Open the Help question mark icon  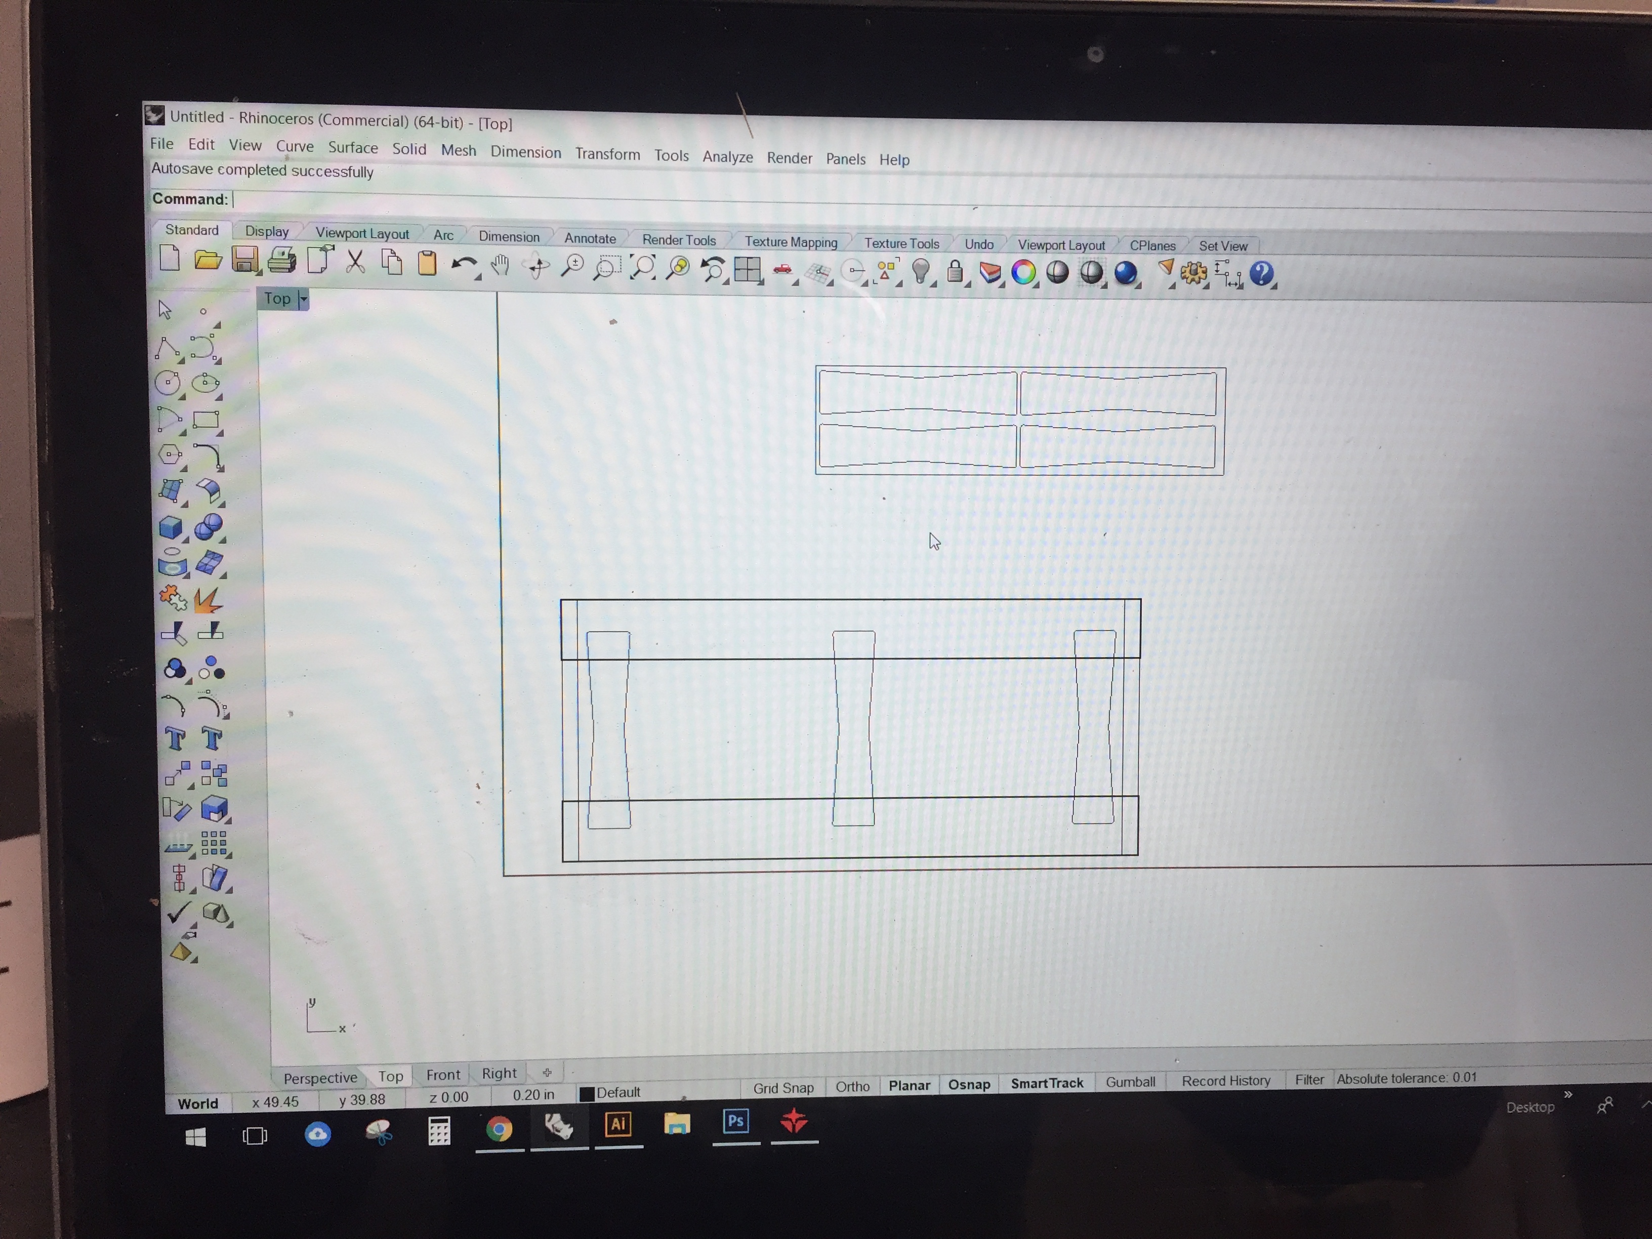pyautogui.click(x=1261, y=273)
